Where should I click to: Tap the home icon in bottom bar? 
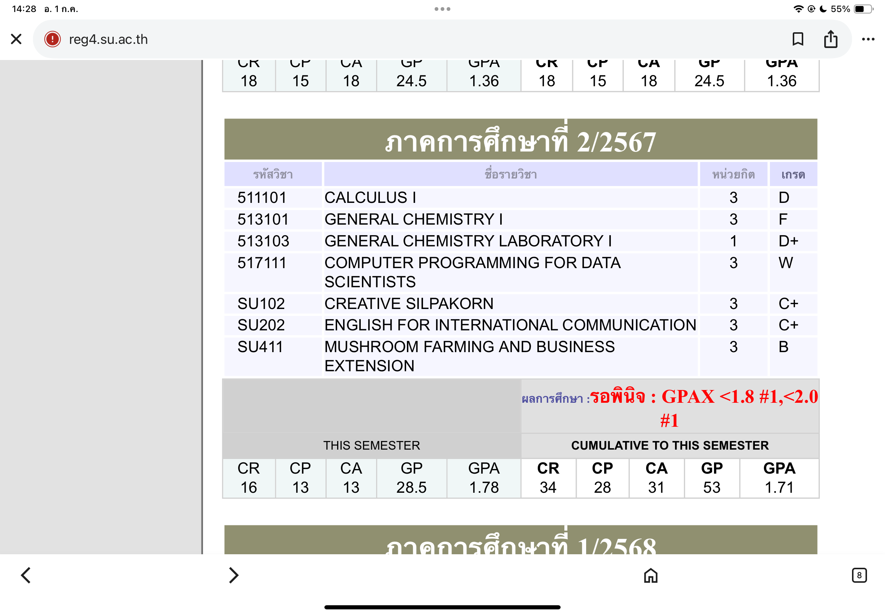click(x=651, y=575)
